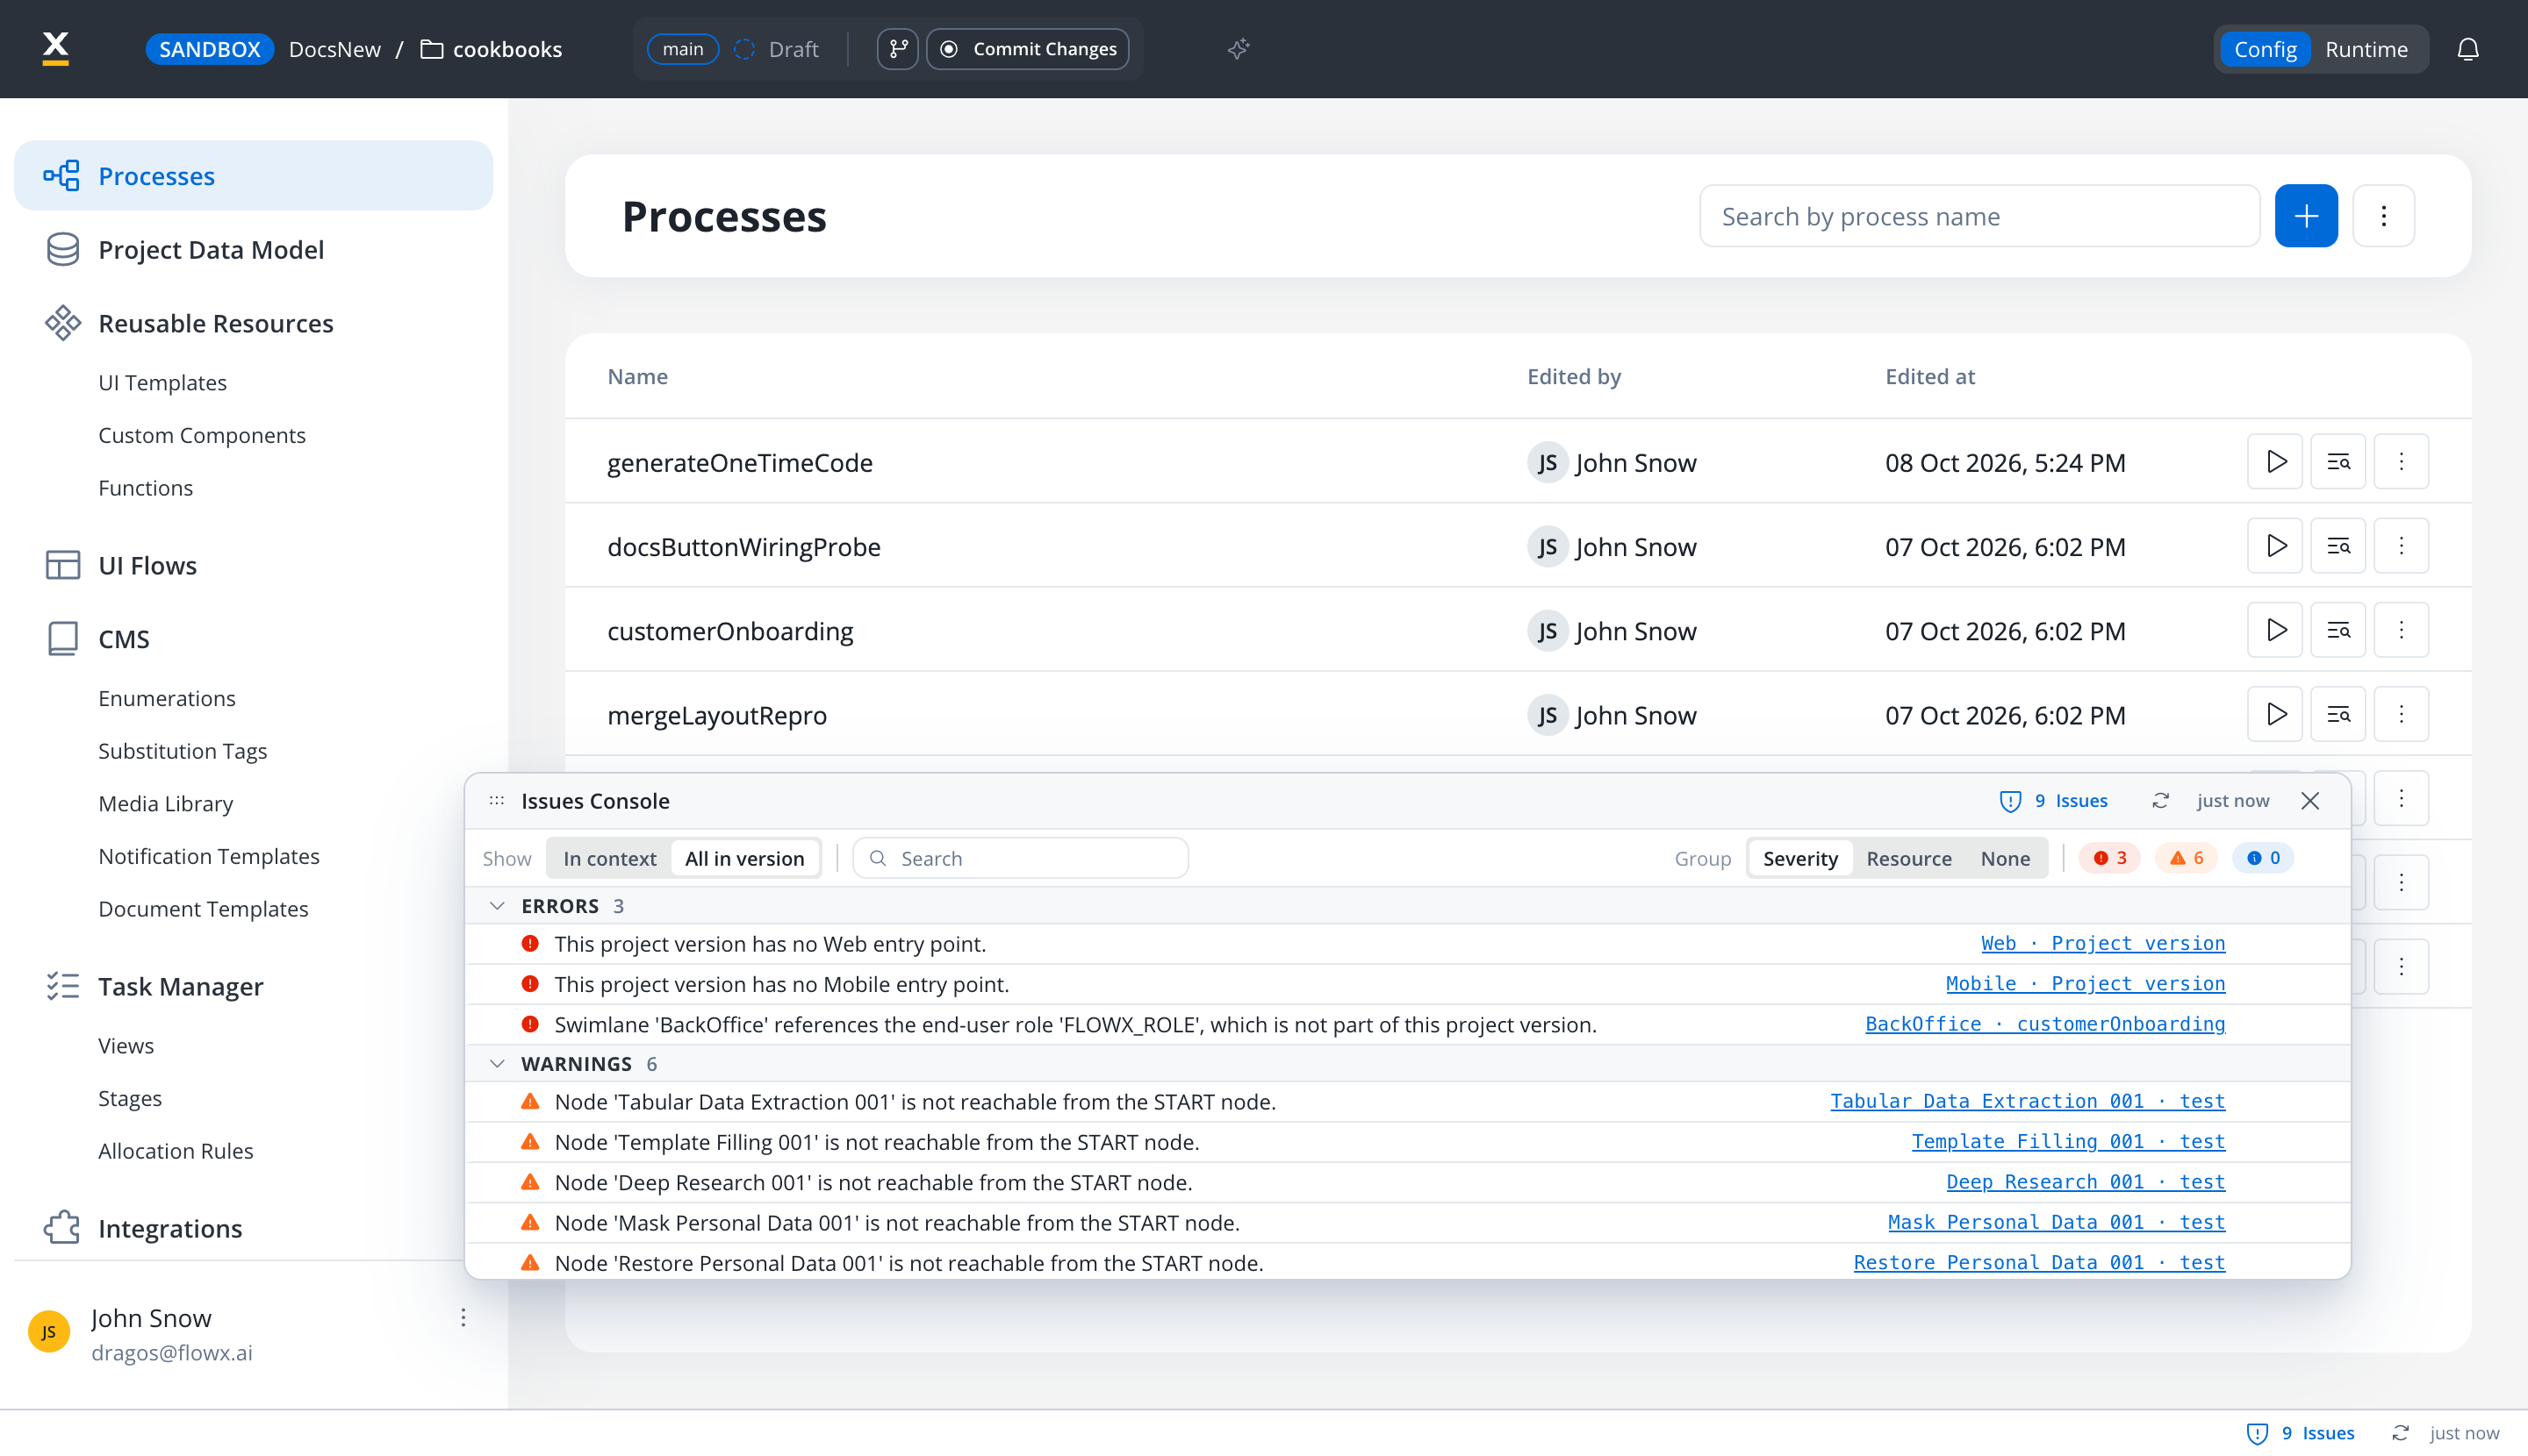The width and height of the screenshot is (2528, 1456).
Task: Click the status bar refresh icon
Action: [2400, 1433]
